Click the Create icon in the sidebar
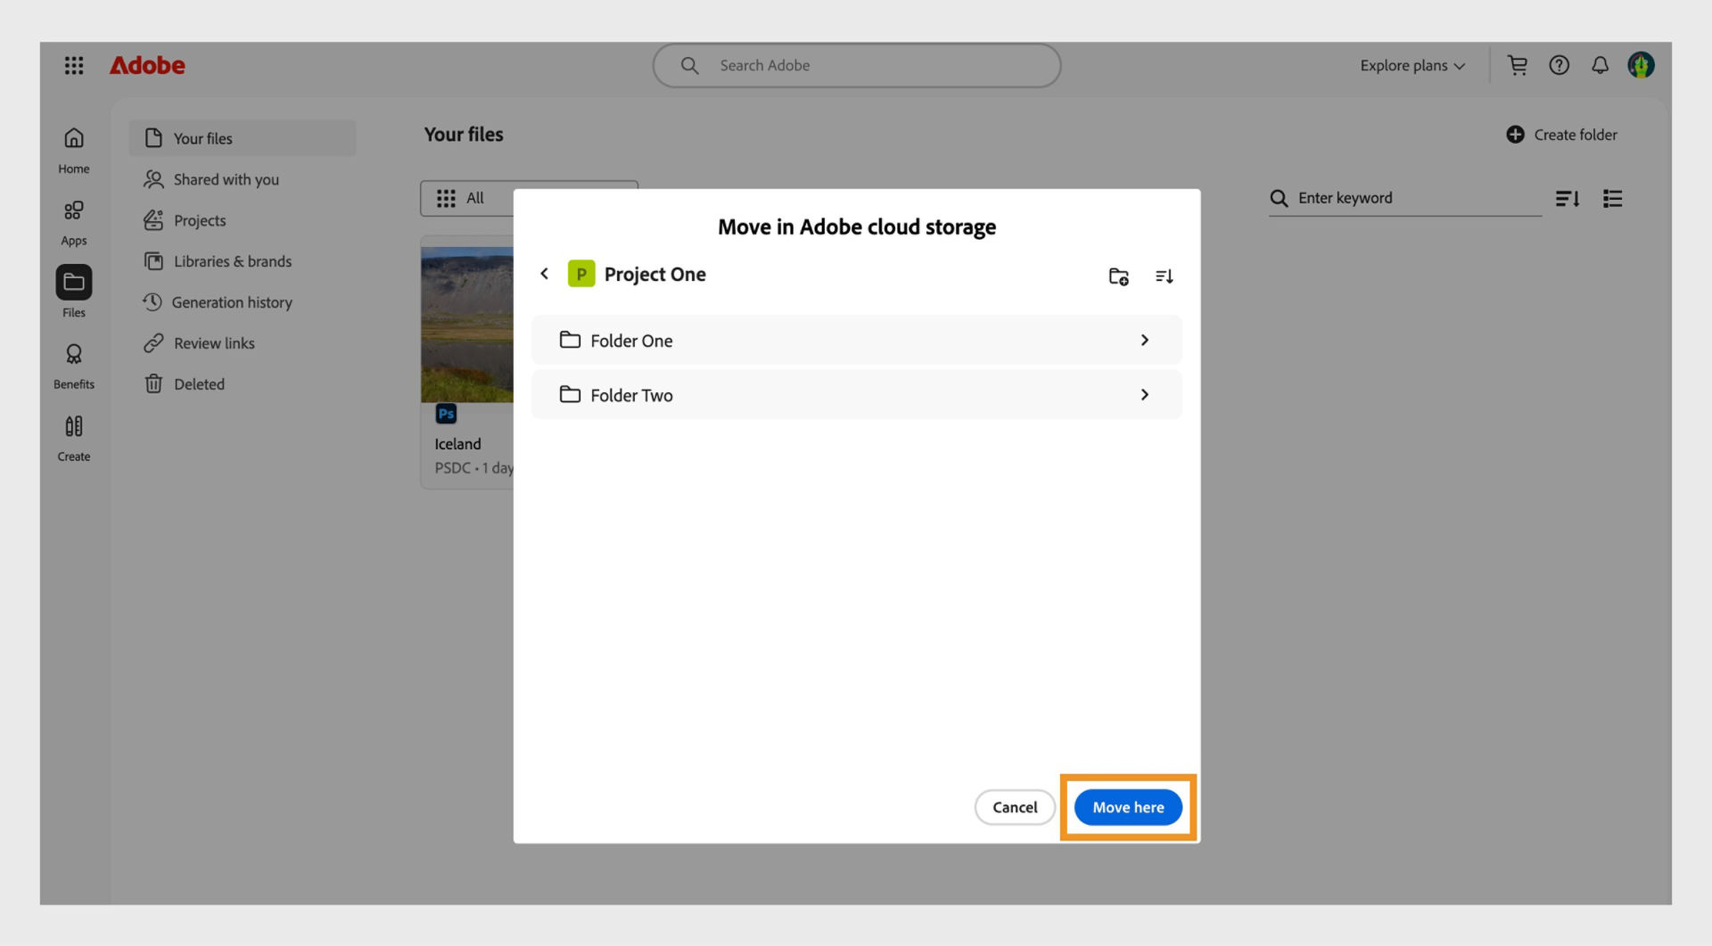 (74, 428)
